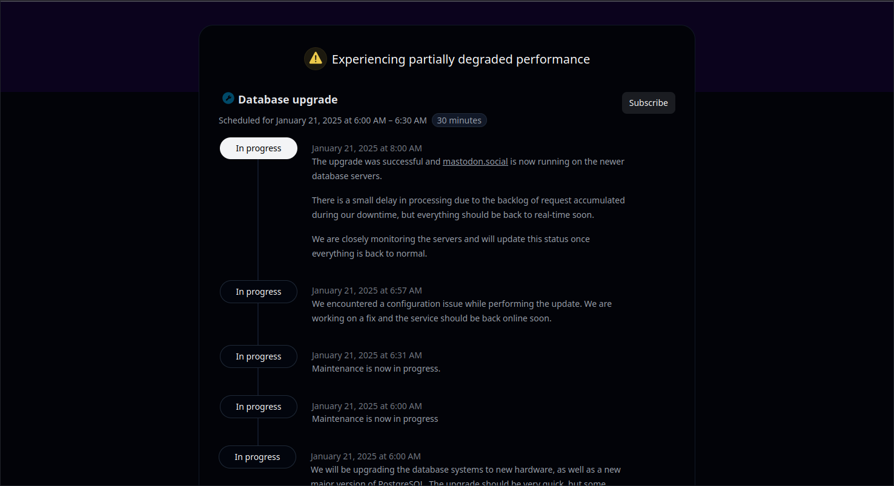Click the 30 minutes duration badge
Image resolution: width=894 pixels, height=486 pixels.
tap(459, 120)
